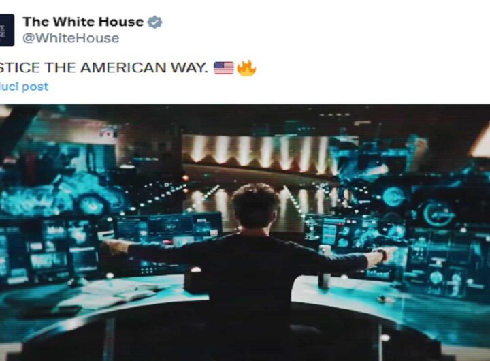Open The White House profile avatar
The width and height of the screenshot is (490, 361).
[7, 30]
